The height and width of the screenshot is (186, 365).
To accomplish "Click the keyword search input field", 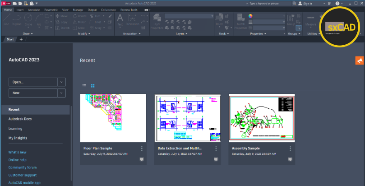I will (270, 4).
